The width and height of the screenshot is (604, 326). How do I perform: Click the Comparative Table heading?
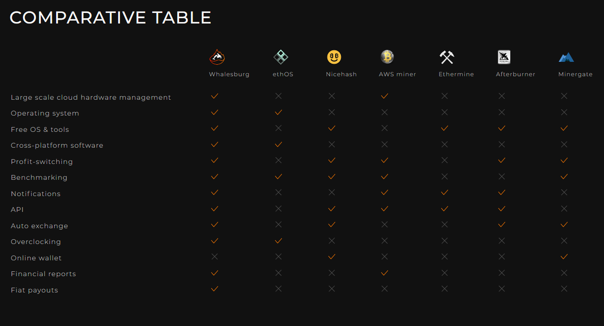[x=110, y=18]
